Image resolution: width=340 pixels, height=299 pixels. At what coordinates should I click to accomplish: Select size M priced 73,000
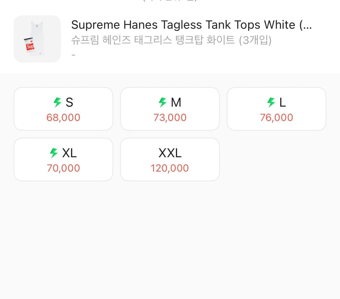coord(170,109)
